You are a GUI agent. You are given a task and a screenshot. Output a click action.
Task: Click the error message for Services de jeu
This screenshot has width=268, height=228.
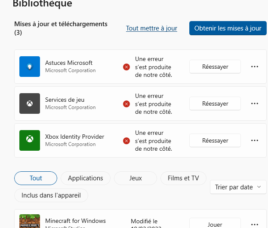pyautogui.click(x=154, y=104)
